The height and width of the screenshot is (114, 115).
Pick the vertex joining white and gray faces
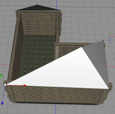click(82, 47)
